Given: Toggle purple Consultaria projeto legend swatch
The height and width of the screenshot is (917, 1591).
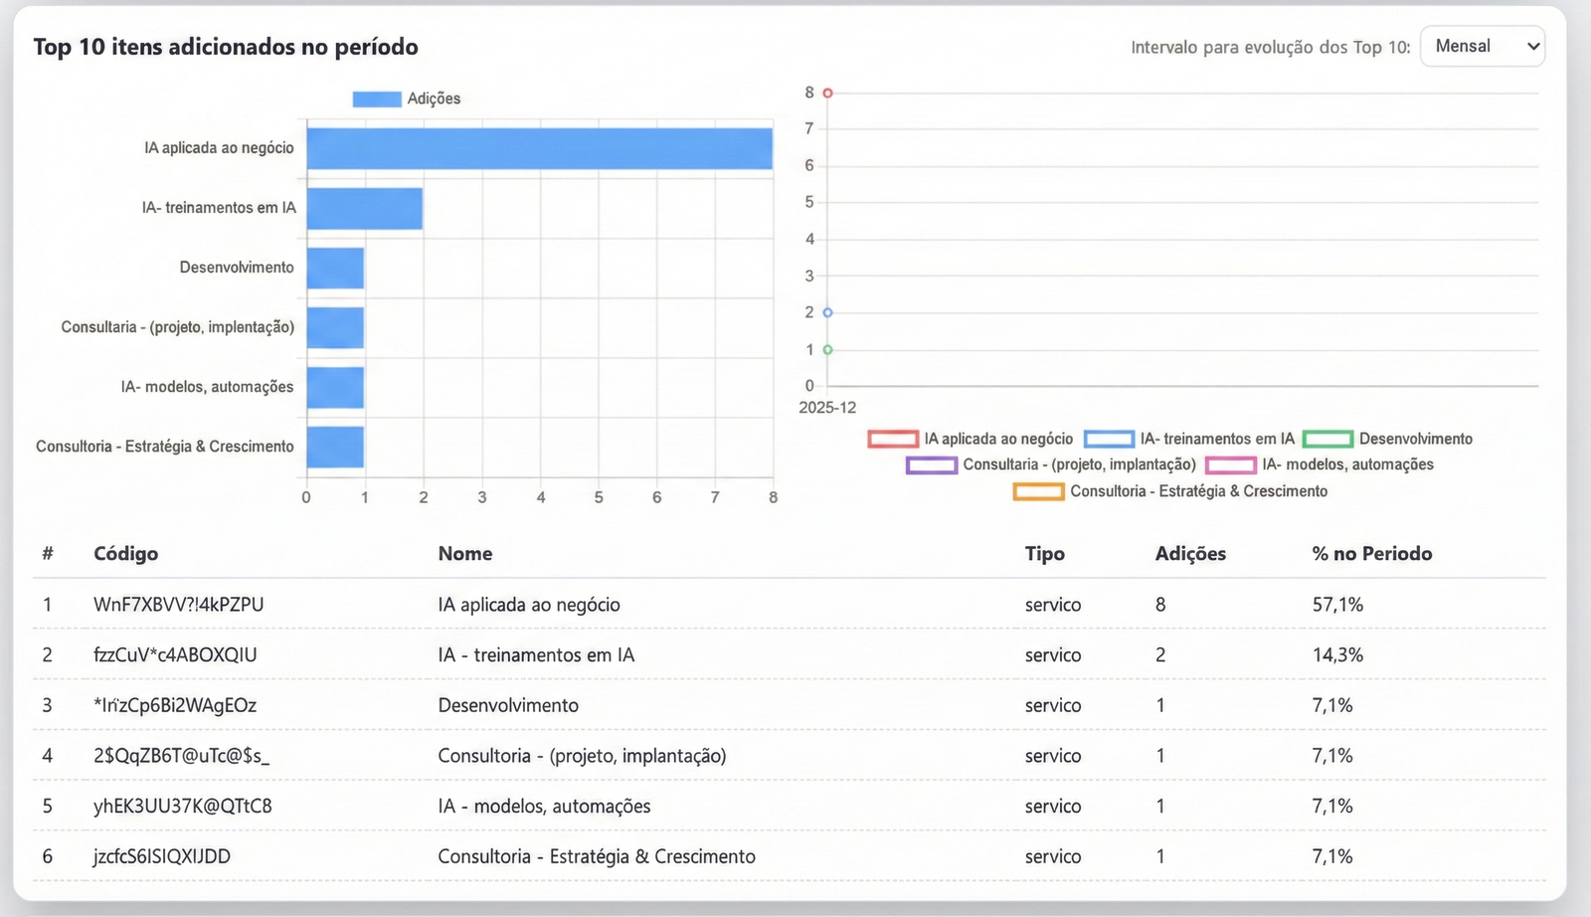Looking at the screenshot, I should tap(931, 464).
